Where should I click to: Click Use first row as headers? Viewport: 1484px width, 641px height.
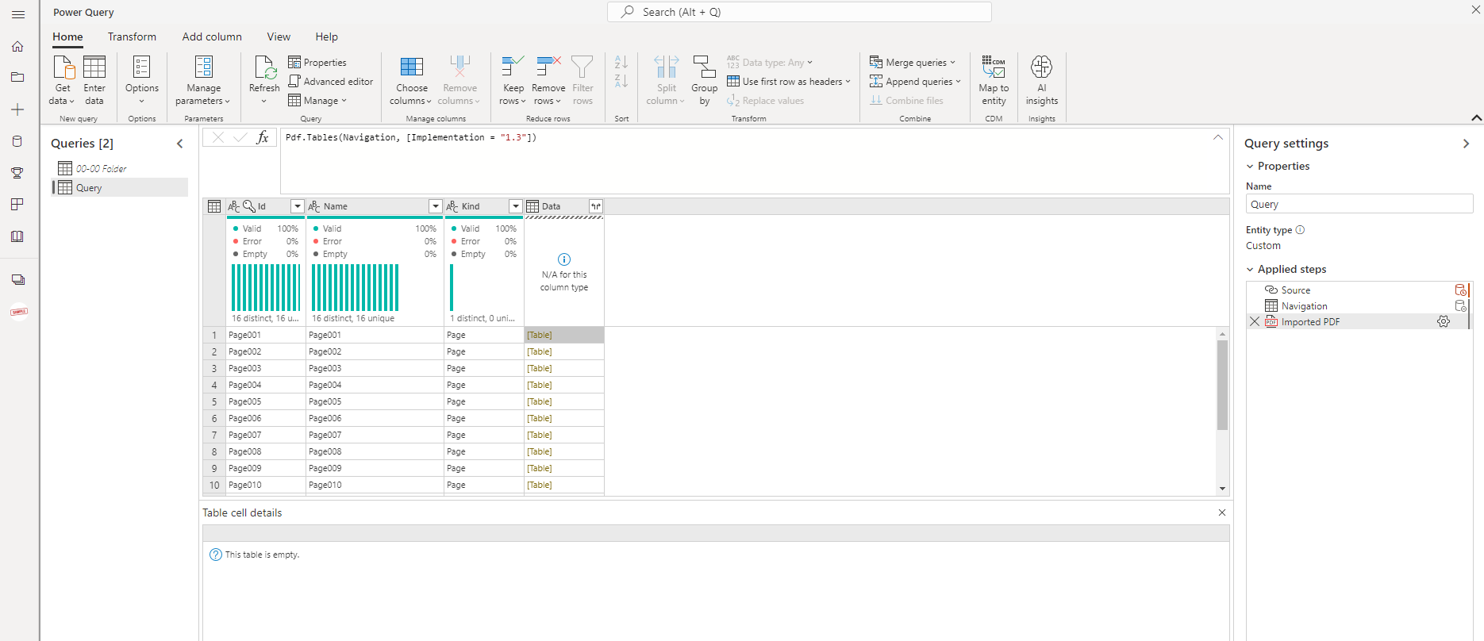pos(789,82)
